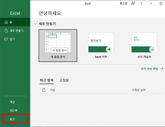
Task: Switch to 최근 항목 tab
Action: pos(47,80)
